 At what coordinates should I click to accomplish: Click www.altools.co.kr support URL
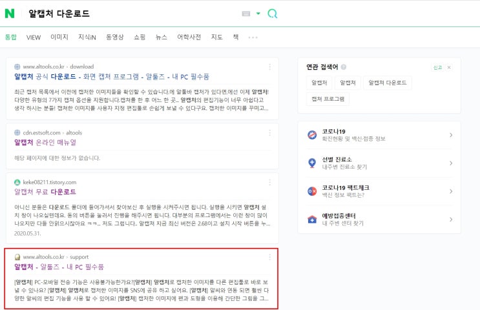point(56,257)
